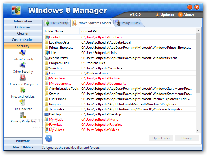Click the path C:\Users\Softpedia\Desktop
This screenshot has width=208, height=156.
[101, 114]
